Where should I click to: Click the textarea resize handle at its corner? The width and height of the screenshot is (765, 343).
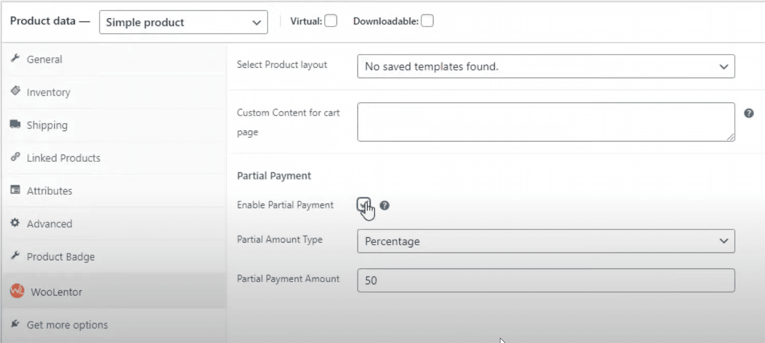click(x=732, y=137)
